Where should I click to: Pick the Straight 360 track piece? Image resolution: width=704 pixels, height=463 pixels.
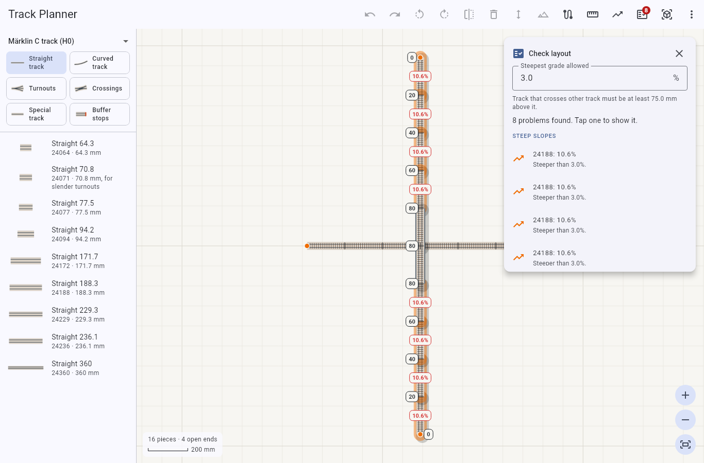tap(68, 368)
